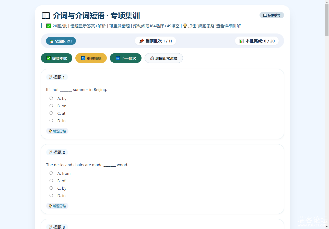Click the house icon in the 返回正常进度 button
329x229 pixels.
(x=152, y=58)
